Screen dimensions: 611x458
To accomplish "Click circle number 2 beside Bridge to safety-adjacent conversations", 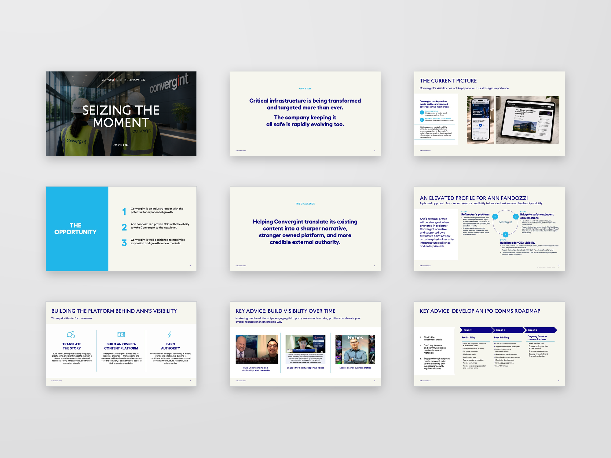I will coord(516,216).
